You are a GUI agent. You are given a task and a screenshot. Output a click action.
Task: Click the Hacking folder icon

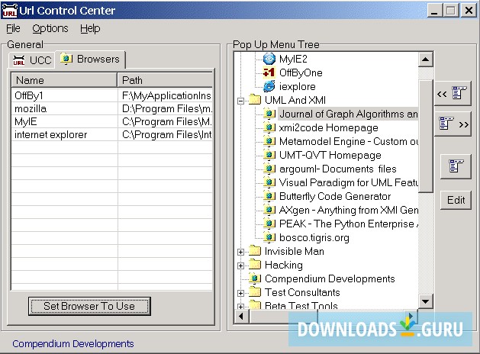[255, 264]
